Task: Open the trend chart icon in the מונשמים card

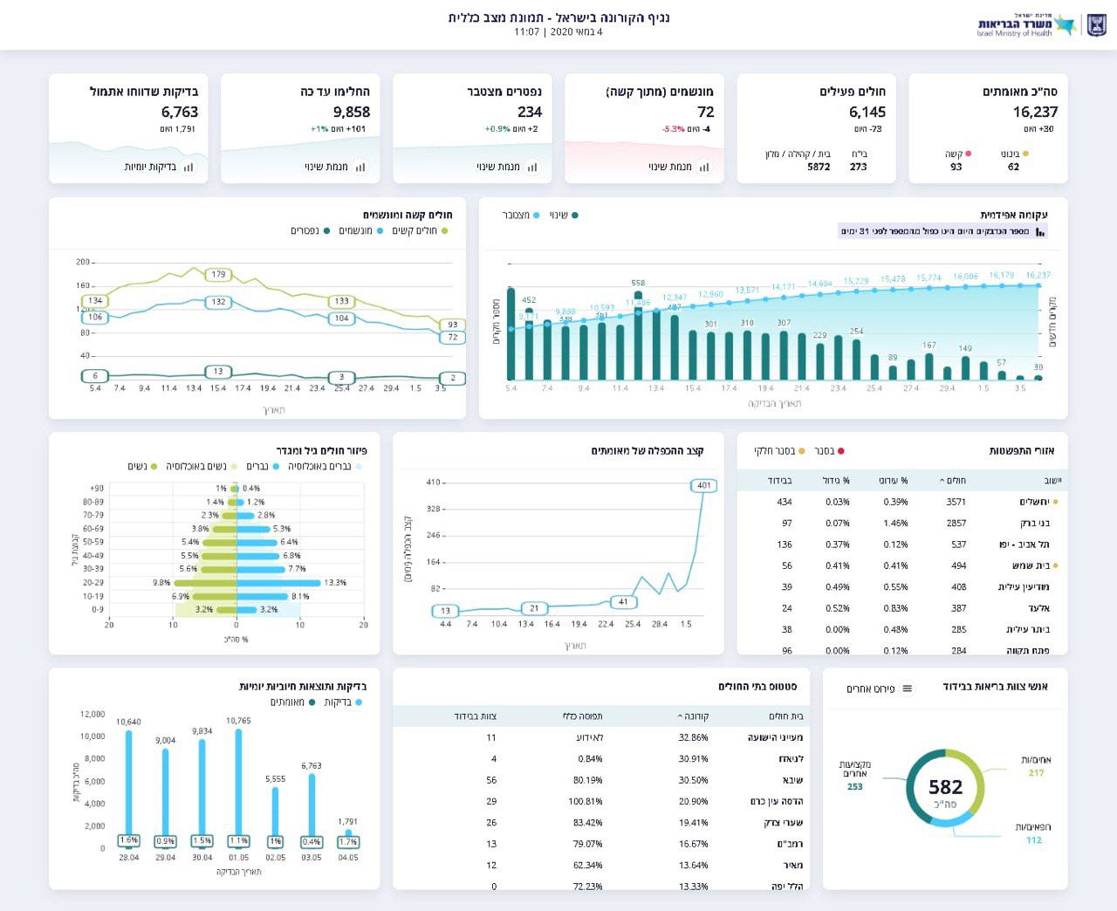Action: tap(704, 167)
